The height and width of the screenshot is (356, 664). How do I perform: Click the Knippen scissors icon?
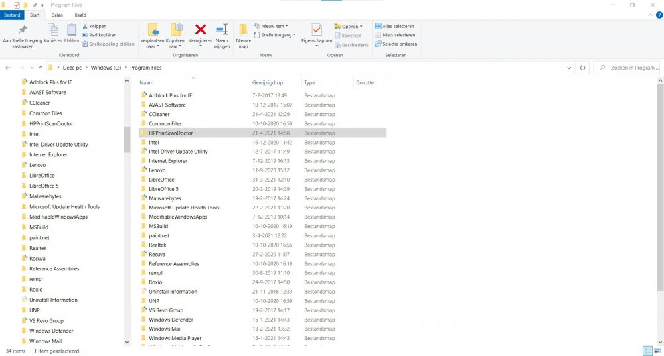coord(85,27)
